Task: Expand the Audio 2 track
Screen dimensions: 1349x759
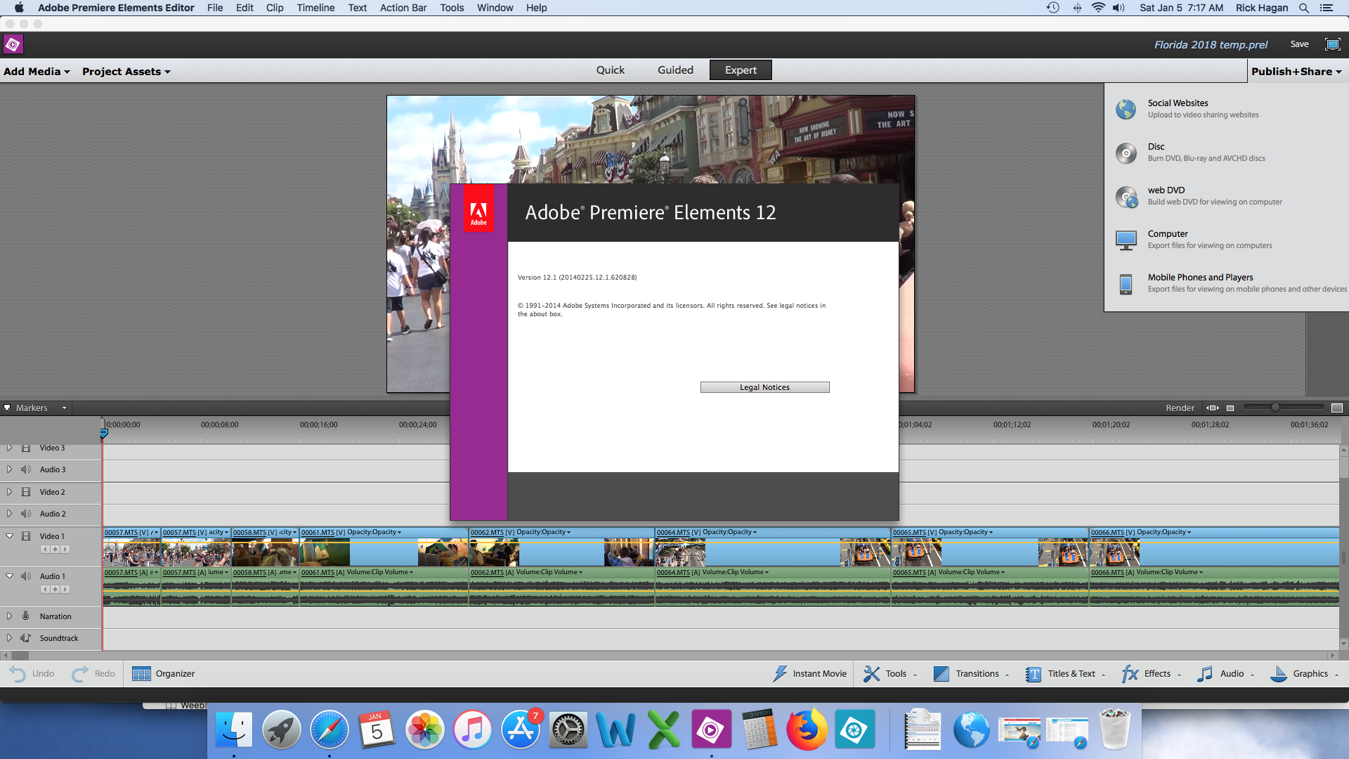Action: pos(9,514)
